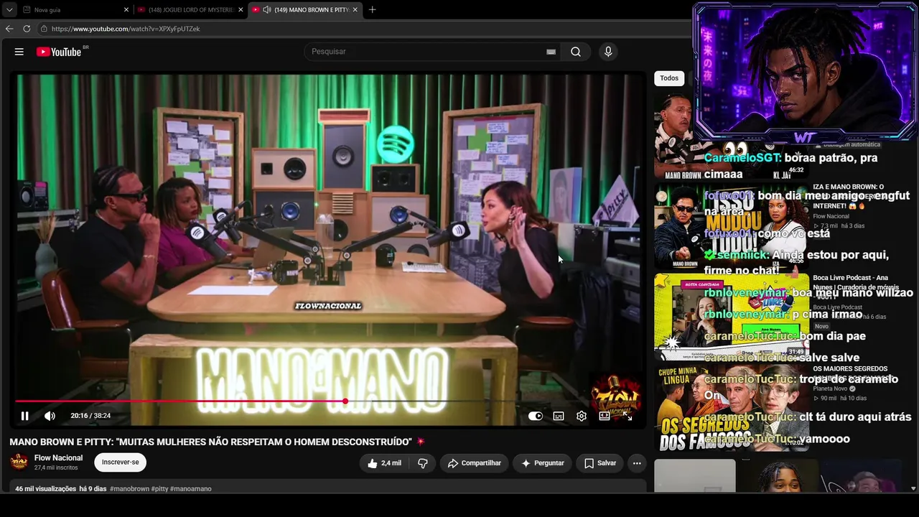Enter fullscreen mode

pos(628,416)
